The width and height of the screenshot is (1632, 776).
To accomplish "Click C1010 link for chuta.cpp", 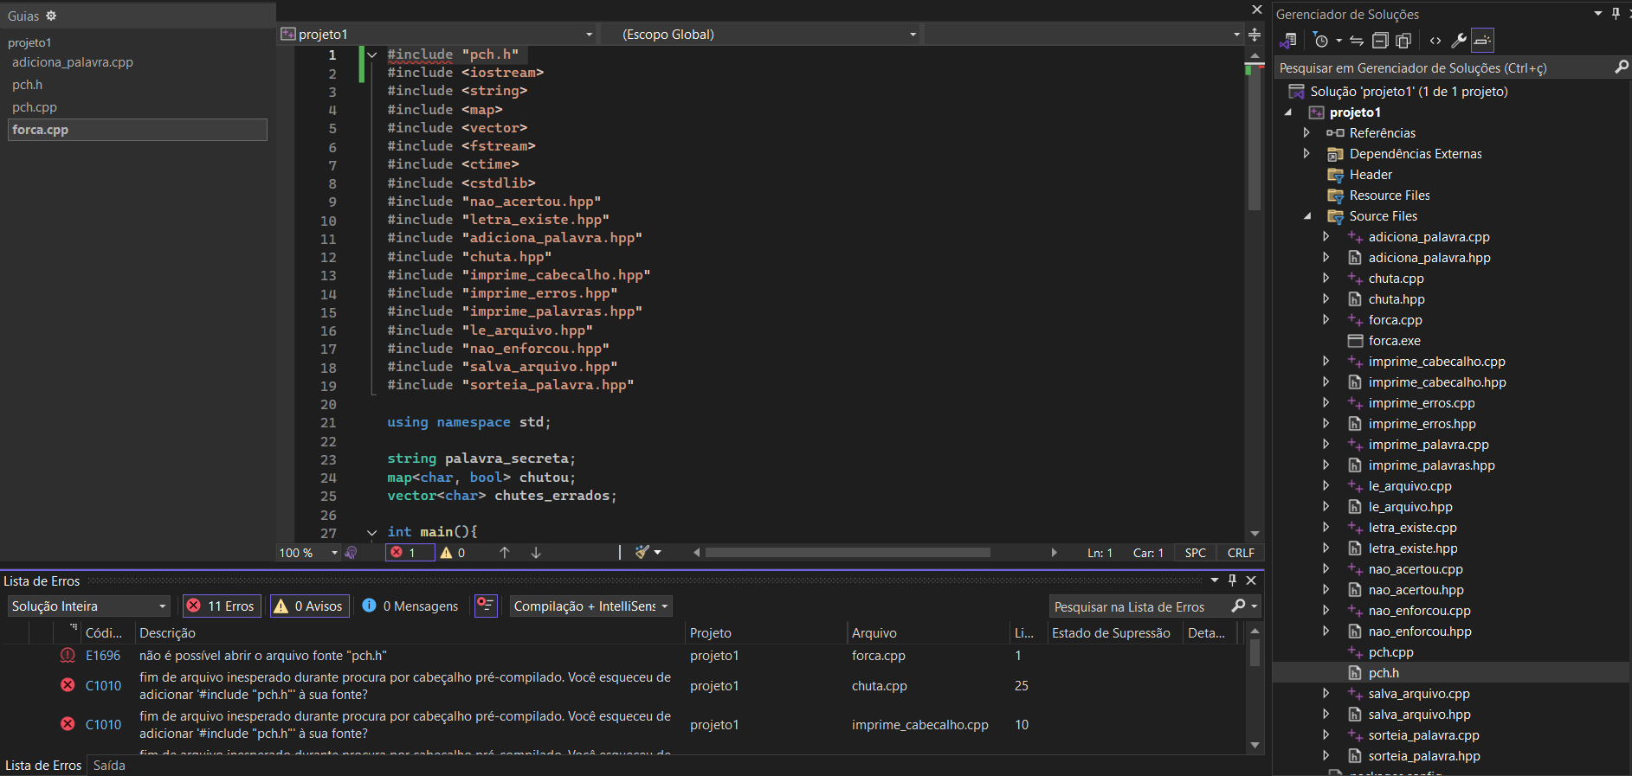I will (103, 686).
